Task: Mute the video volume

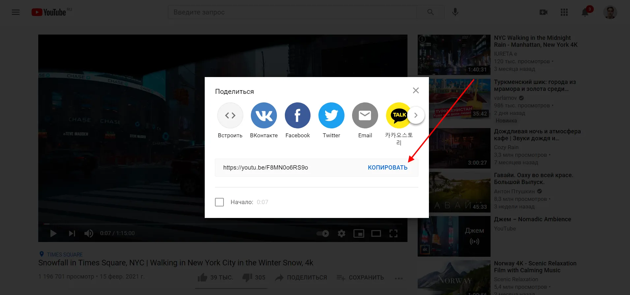Action: click(89, 233)
